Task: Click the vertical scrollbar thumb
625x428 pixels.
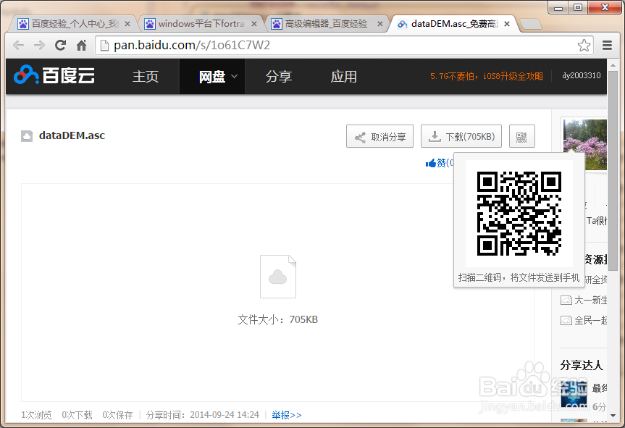Action: [613, 172]
